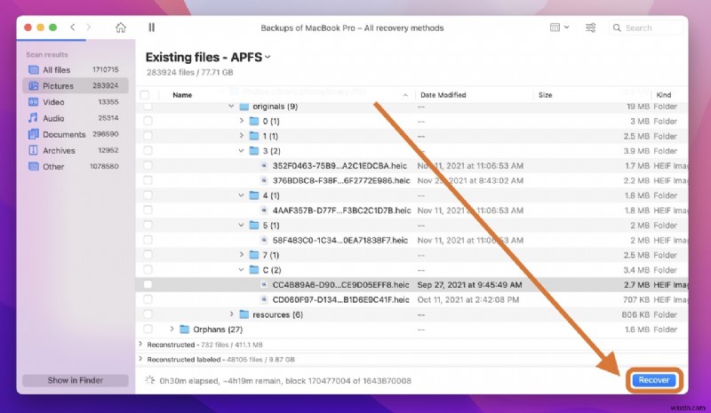The height and width of the screenshot is (413, 711).
Task: Sort by Kind column header
Action: pos(663,95)
